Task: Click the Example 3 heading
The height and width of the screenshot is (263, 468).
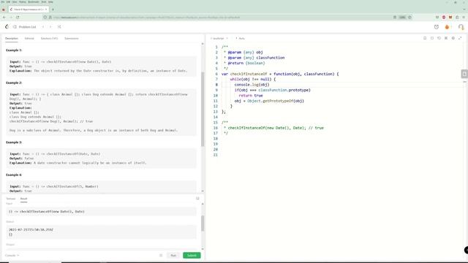Action: pyautogui.click(x=14, y=142)
